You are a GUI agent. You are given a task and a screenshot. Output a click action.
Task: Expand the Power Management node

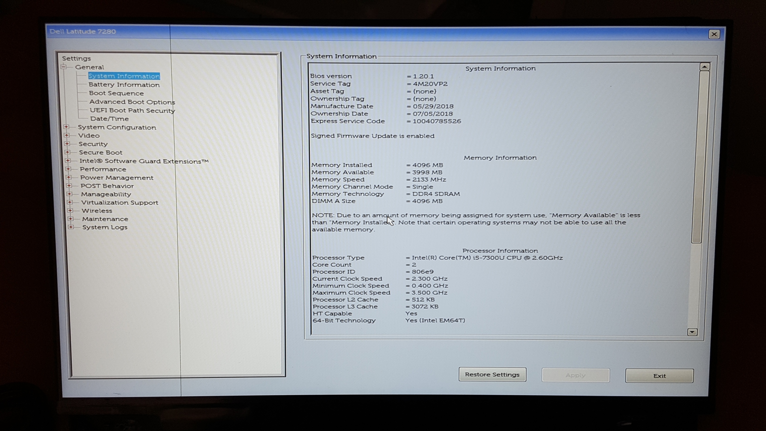pyautogui.click(x=69, y=177)
